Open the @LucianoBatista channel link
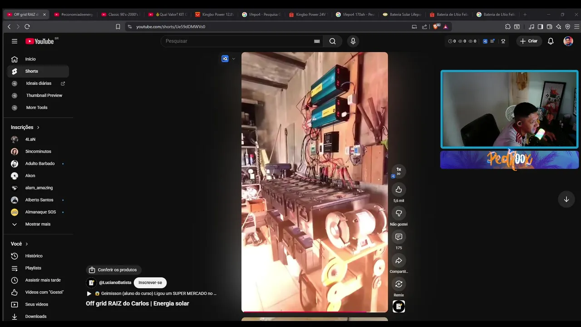This screenshot has width=581, height=327. coord(115,282)
